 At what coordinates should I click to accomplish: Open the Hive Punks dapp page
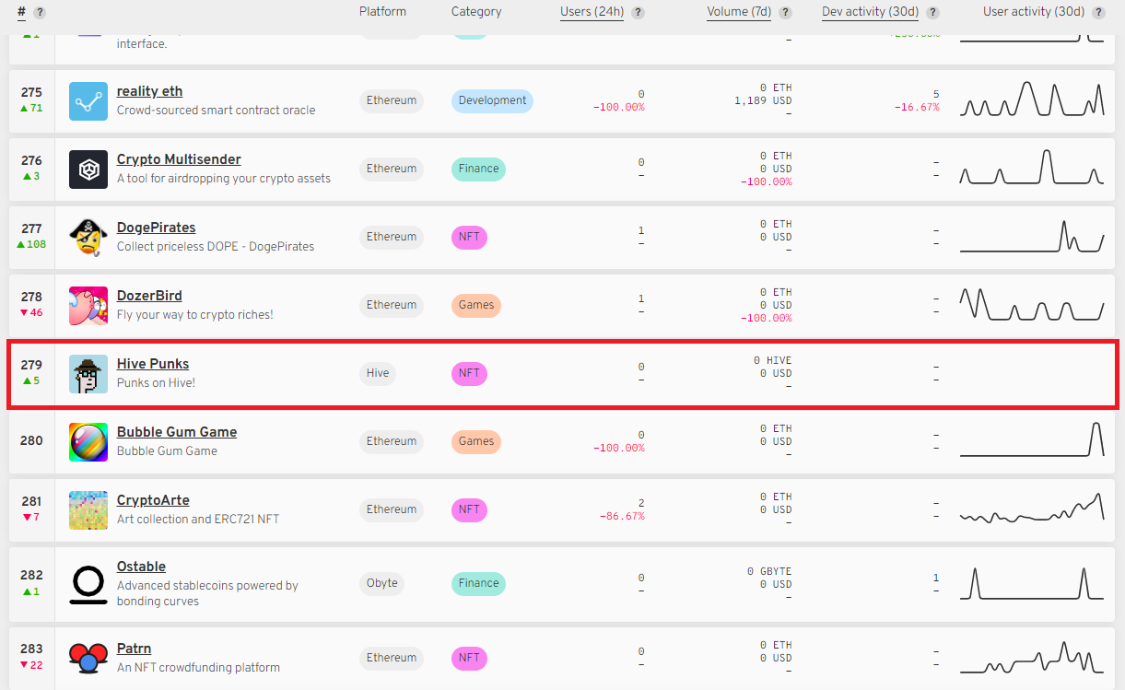pos(153,364)
